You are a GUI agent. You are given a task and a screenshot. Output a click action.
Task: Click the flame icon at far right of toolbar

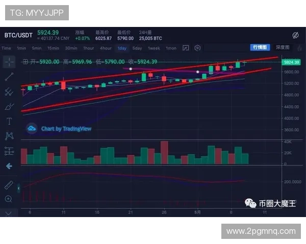click(x=300, y=47)
